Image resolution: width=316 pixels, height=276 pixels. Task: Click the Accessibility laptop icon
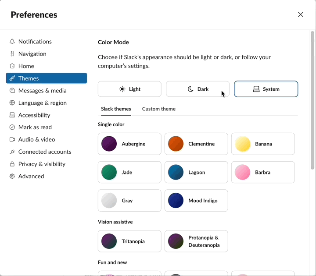coord(12,115)
